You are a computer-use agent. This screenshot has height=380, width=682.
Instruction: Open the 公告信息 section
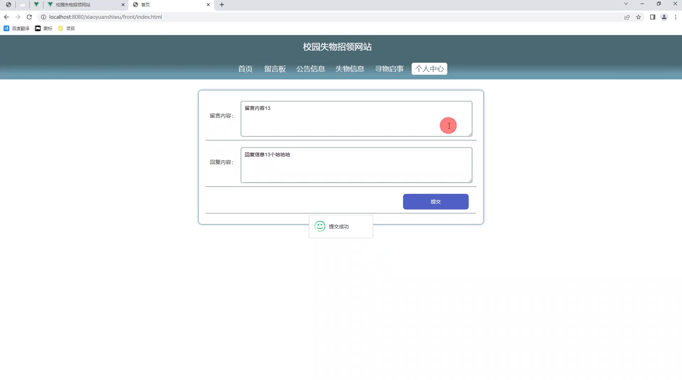click(310, 69)
